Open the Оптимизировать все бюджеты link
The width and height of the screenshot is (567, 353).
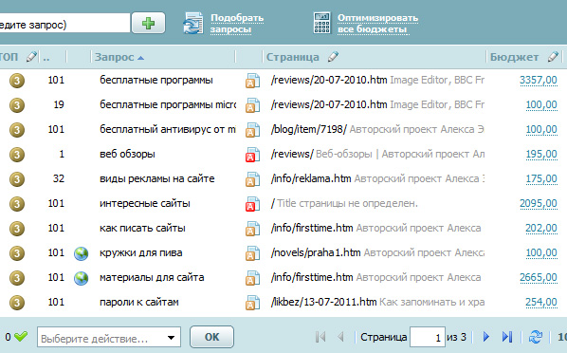(377, 23)
